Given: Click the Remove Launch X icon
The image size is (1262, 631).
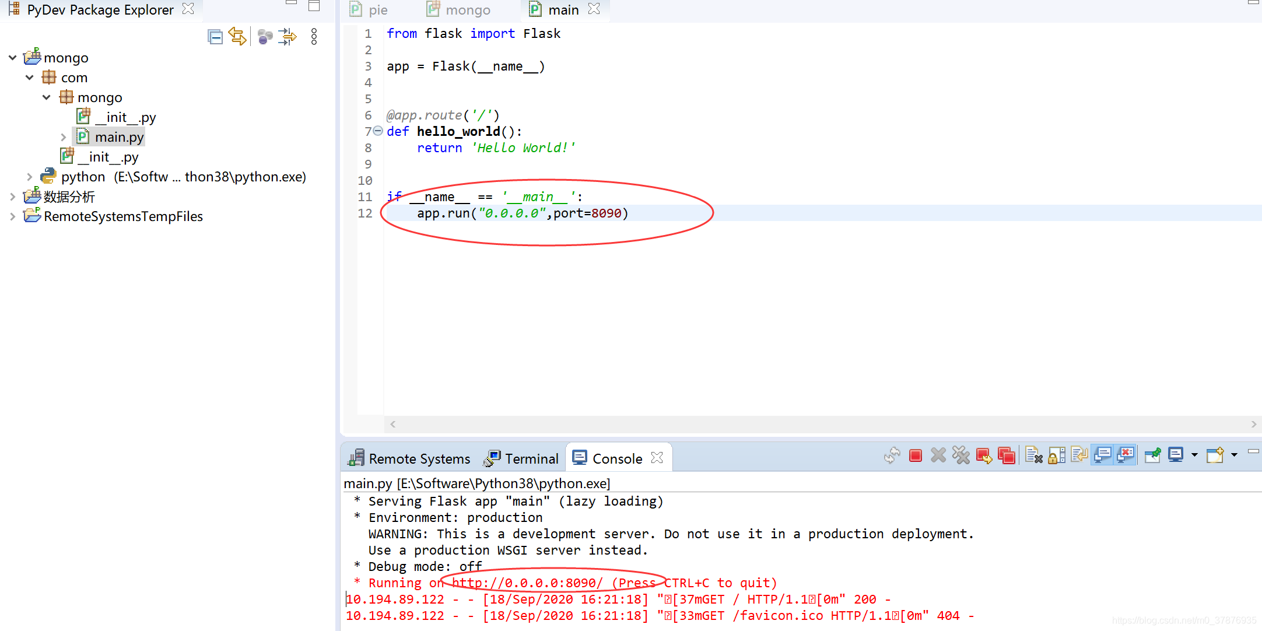Looking at the screenshot, I should [938, 455].
